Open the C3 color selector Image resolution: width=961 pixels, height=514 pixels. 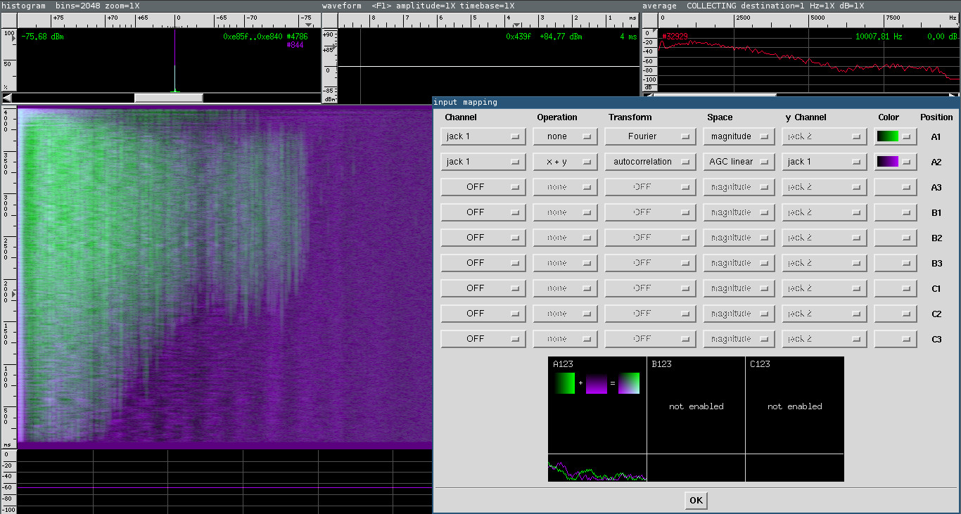pyautogui.click(x=896, y=339)
